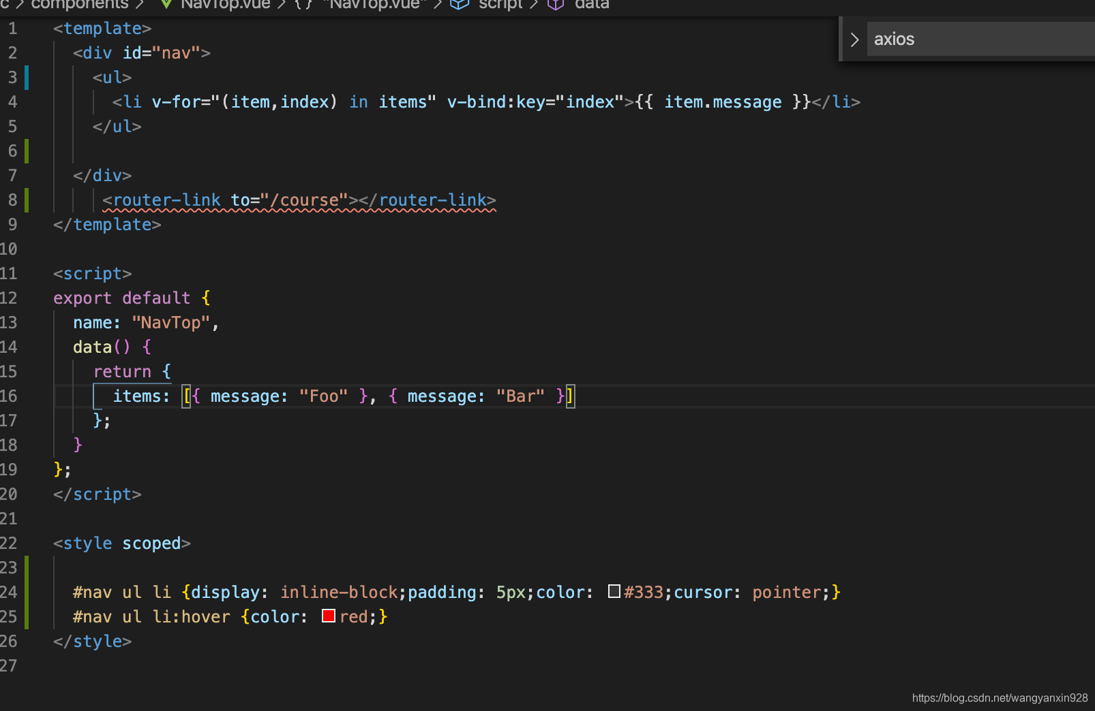Image resolution: width=1095 pixels, height=711 pixels.
Task: Expand the axios search toggle chevron
Action: [854, 39]
